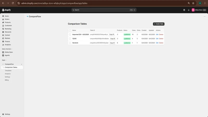
Task: Open site information icon in address bar
Action: 18,3
